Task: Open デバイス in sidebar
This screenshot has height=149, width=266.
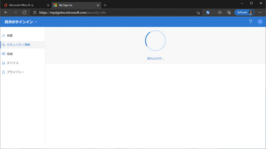Action: (23, 63)
